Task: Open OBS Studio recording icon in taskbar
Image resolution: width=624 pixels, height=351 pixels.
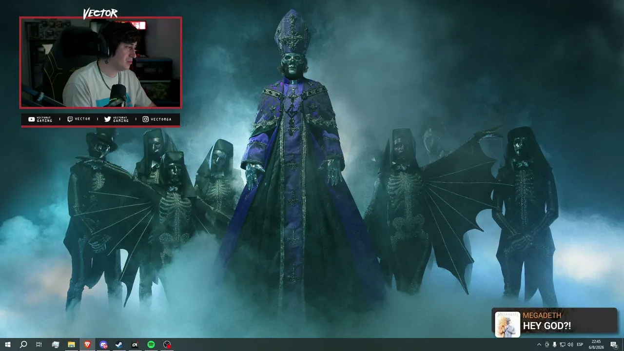Action: tap(167, 345)
